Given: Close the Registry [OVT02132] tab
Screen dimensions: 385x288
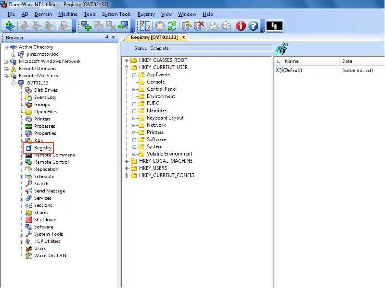Looking at the screenshot, I should (183, 37).
